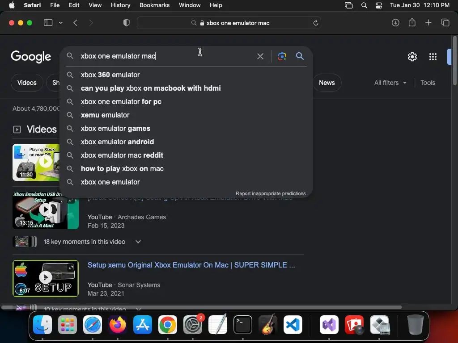Open the Safari menu in menu bar
458x343 pixels.
(x=32, y=5)
